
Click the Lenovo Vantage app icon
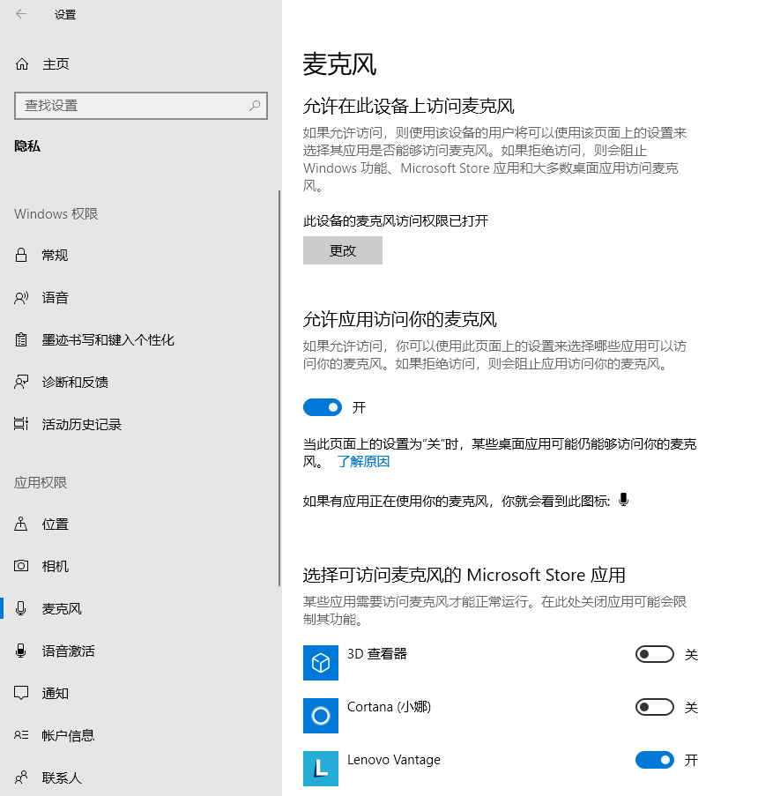[x=321, y=768]
